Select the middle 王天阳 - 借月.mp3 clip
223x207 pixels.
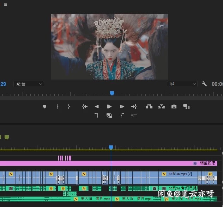click(x=137, y=199)
